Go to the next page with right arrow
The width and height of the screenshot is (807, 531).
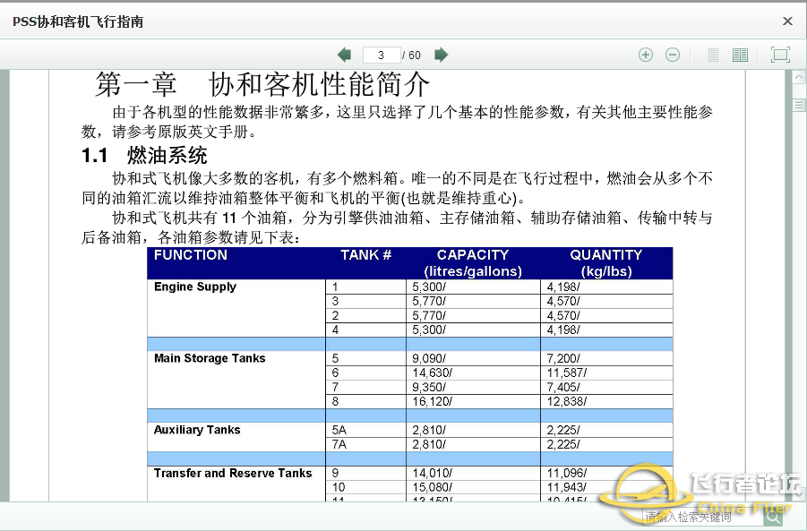441,55
